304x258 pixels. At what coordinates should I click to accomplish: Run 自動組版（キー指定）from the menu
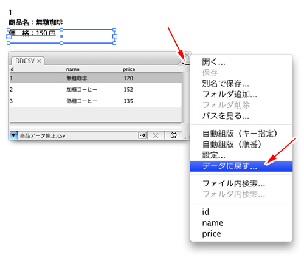[240, 134]
